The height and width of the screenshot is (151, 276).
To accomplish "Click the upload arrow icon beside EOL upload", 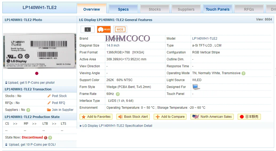I will (x=6, y=145).
